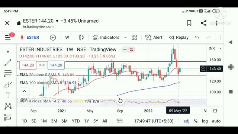This screenshot has height=134, width=238.
Task: Select the 160.00 price axis label
Action: coord(215,60)
